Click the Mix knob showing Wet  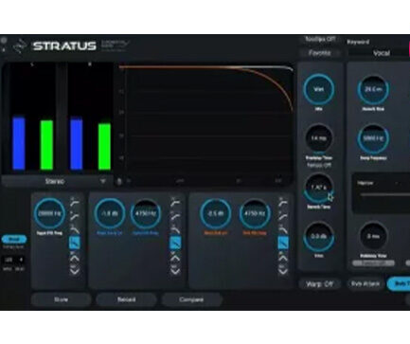[x=319, y=89]
